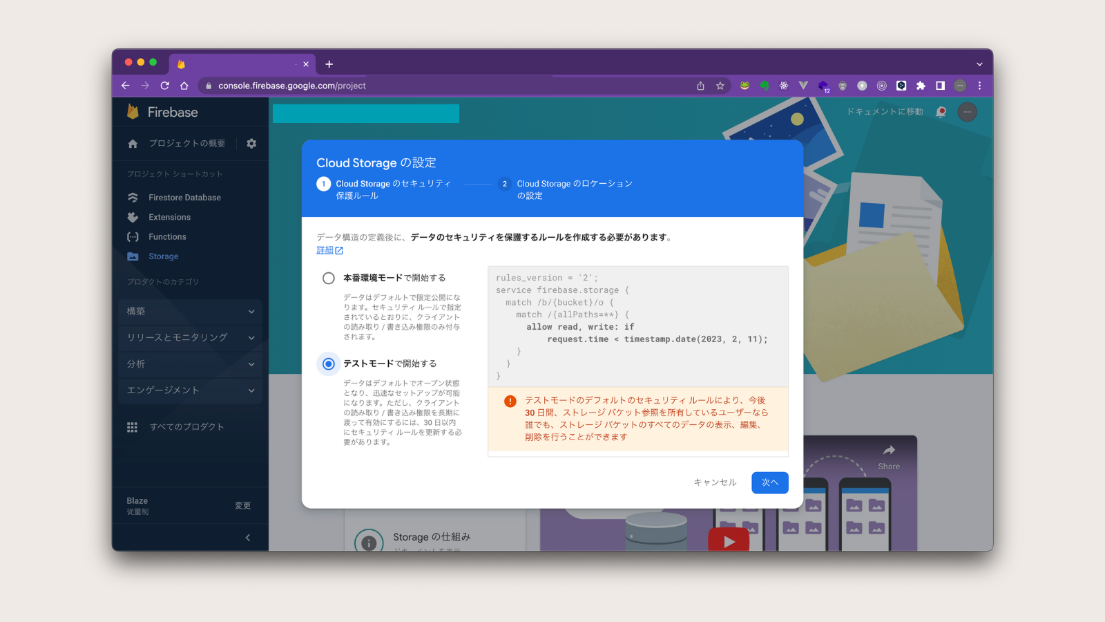
Task: Click ドキュメントに移動 link
Action: pyautogui.click(x=885, y=111)
